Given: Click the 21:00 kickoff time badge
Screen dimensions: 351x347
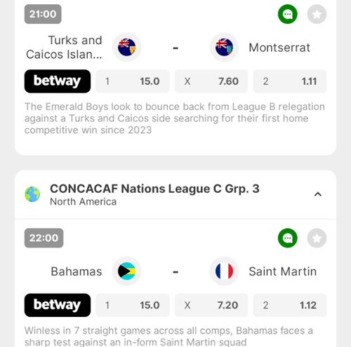Looking at the screenshot, I should (43, 14).
